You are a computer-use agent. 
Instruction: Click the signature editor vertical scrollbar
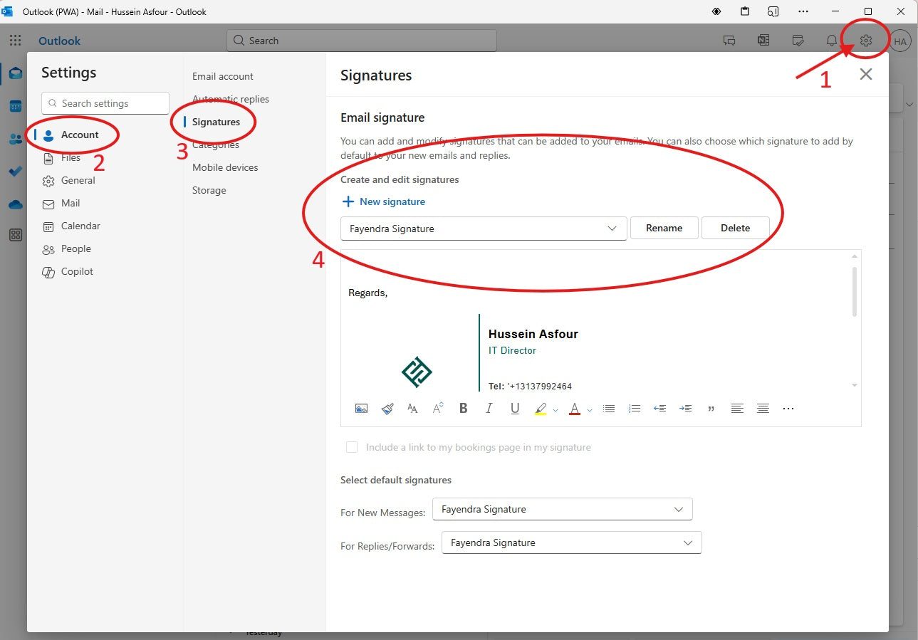click(854, 292)
